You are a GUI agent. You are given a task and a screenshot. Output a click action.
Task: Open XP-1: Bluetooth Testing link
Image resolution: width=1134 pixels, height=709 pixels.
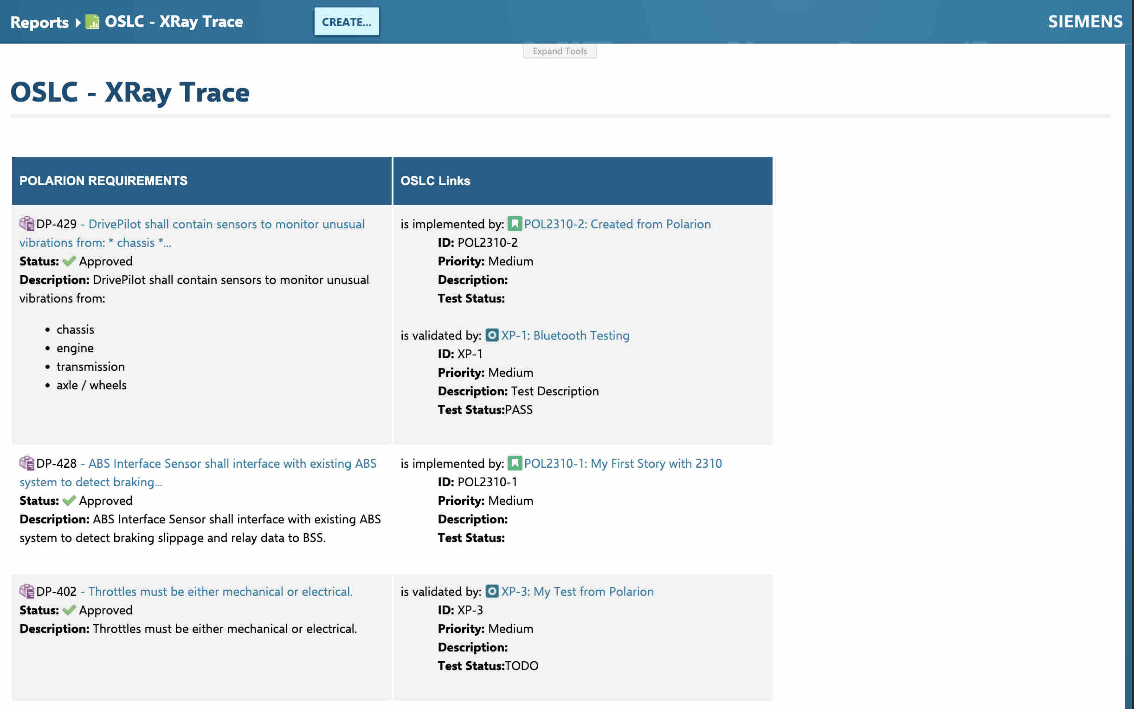pyautogui.click(x=565, y=335)
